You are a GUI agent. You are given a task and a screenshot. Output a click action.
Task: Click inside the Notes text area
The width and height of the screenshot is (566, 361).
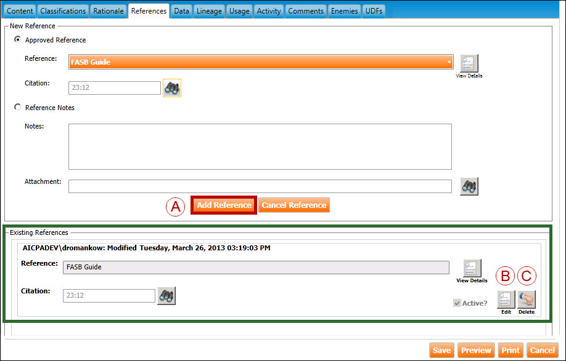click(260, 146)
